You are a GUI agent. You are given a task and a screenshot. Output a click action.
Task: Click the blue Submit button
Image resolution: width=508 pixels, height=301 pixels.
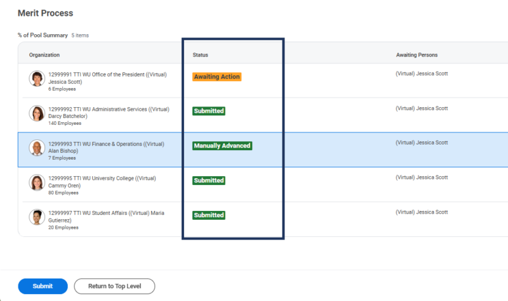(43, 286)
